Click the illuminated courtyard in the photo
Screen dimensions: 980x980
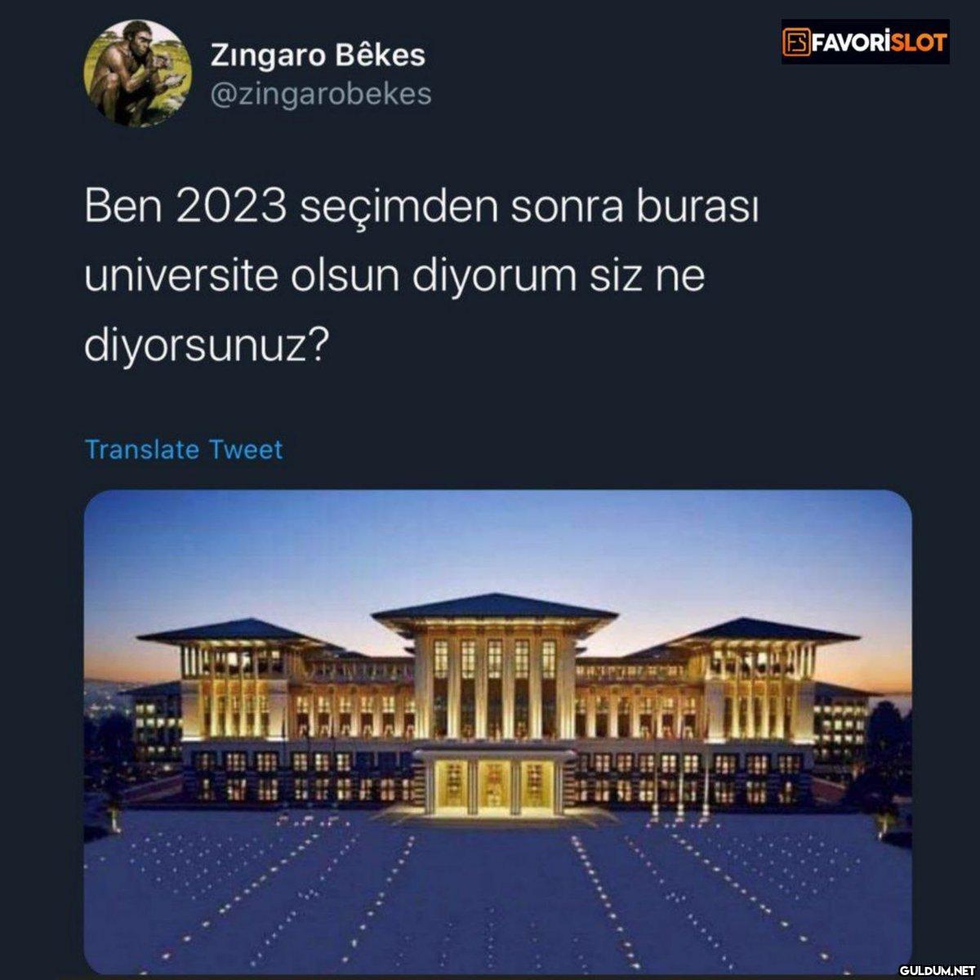(498, 890)
